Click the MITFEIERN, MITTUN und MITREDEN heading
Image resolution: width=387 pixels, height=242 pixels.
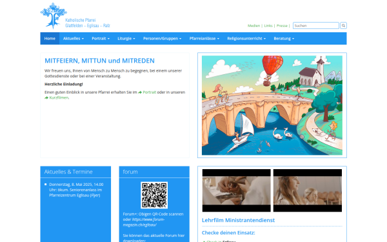pos(99,61)
